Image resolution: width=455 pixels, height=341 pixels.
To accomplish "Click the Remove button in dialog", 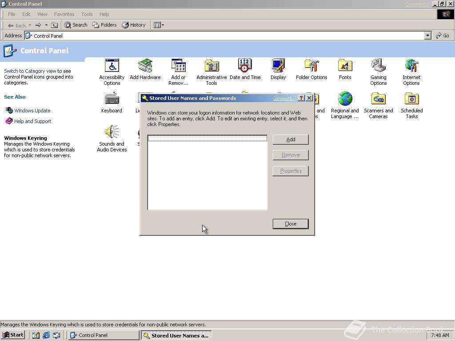I will pos(291,155).
